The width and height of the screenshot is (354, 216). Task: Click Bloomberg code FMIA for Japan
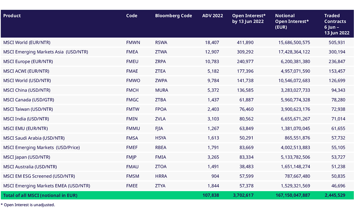[160, 157]
